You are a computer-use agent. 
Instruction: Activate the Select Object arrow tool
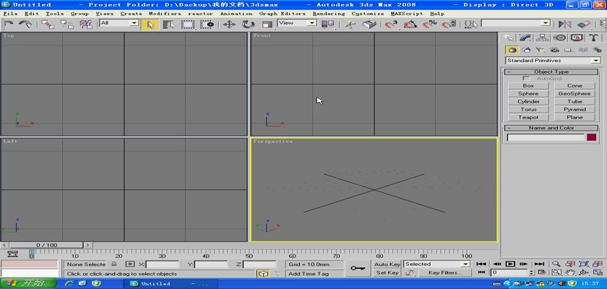pos(150,25)
